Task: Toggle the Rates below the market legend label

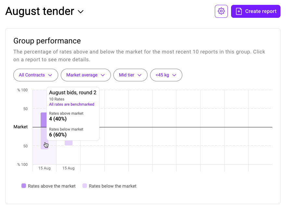Action: 112,186
